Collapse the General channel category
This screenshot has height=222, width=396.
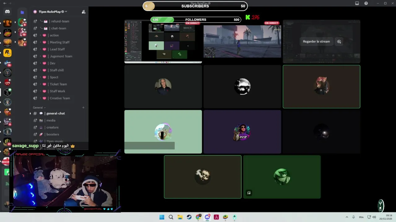[39, 108]
